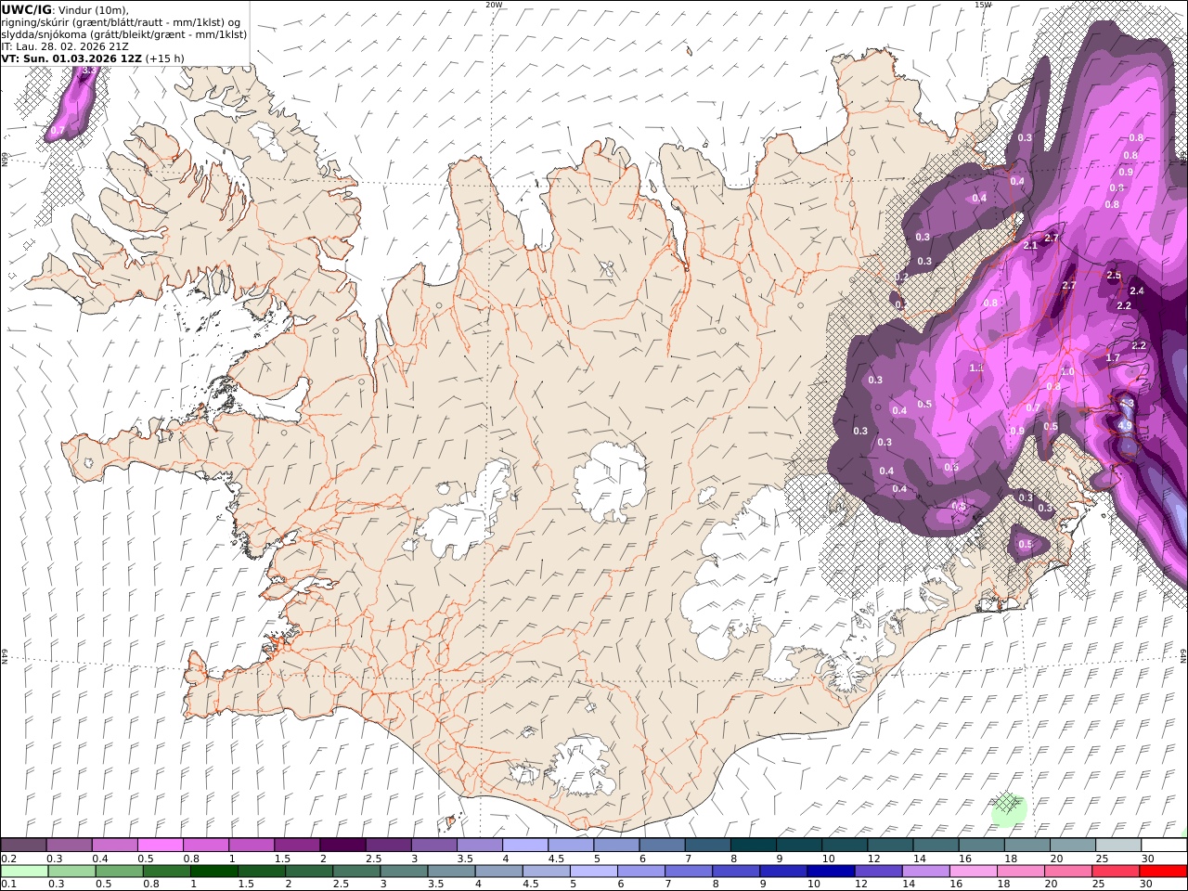
Task: Click the UWC/IG title text
Action: (26, 10)
